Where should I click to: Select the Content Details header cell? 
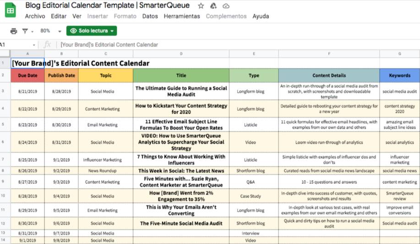click(329, 76)
